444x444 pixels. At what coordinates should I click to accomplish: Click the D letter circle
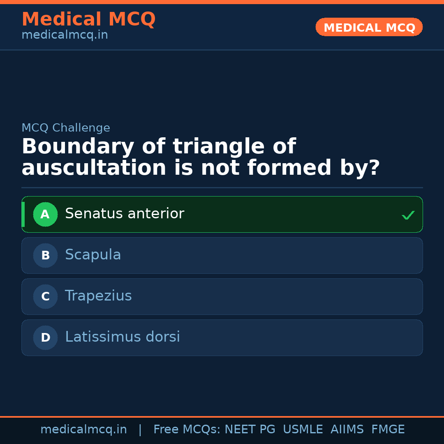45,338
